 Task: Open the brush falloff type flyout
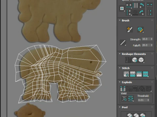coord(123,43)
